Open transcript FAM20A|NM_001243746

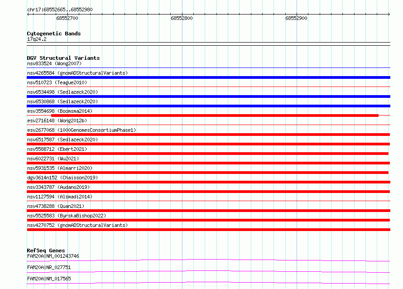pos(53,256)
